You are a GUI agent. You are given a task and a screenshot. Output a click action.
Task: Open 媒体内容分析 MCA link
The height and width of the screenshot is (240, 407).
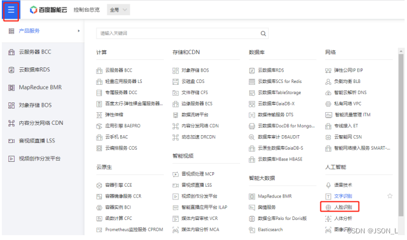pos(200,230)
